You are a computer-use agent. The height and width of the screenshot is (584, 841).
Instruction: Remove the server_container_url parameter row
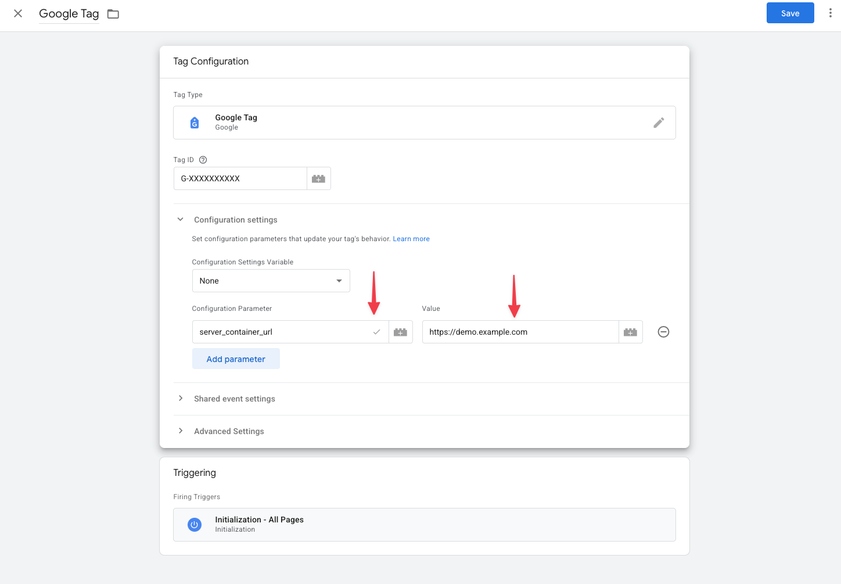(x=663, y=332)
